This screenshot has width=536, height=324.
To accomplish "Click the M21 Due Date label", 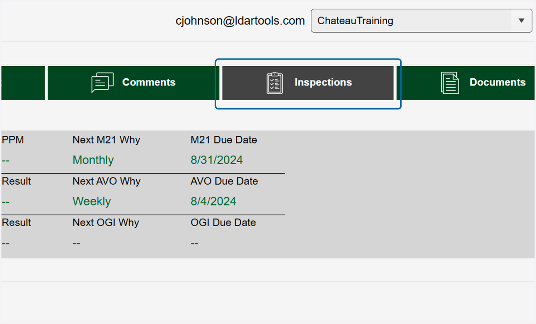I will [224, 140].
